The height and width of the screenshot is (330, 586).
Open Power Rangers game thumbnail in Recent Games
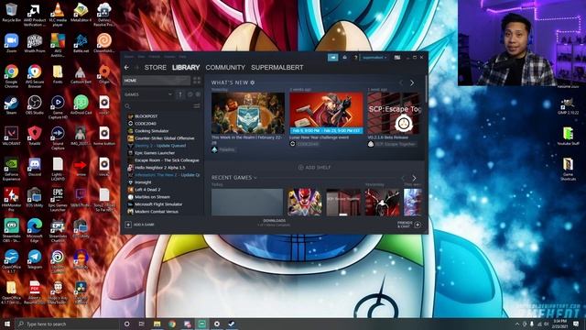(x=305, y=203)
